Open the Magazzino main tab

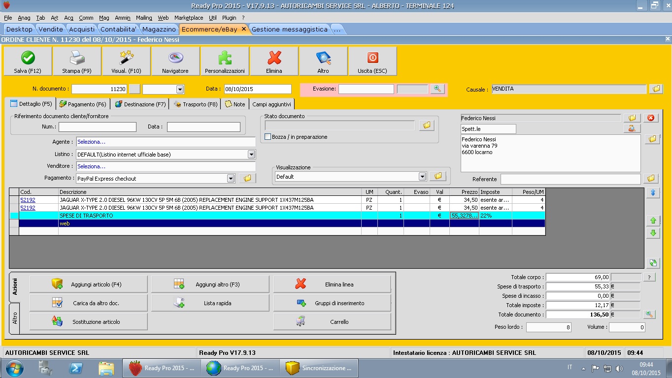[x=159, y=29]
